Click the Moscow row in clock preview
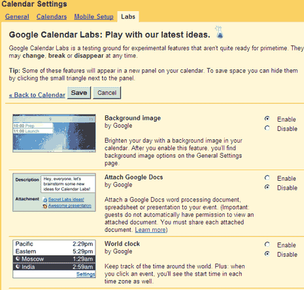304x290 pixels. pos(54,259)
